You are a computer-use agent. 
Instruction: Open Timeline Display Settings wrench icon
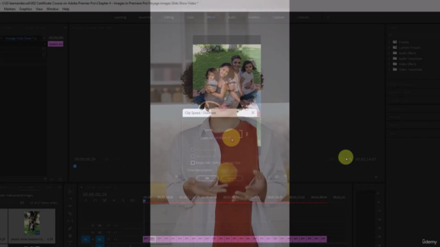pos(123,200)
